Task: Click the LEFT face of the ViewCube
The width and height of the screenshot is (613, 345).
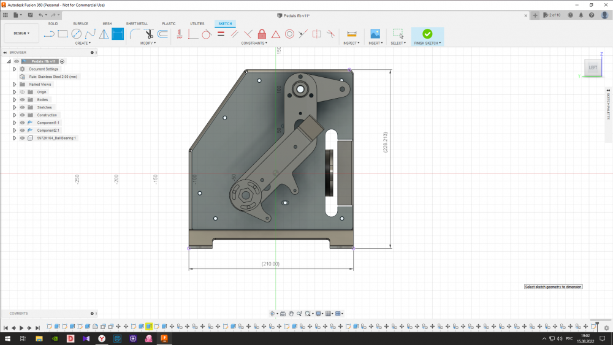Action: click(593, 67)
